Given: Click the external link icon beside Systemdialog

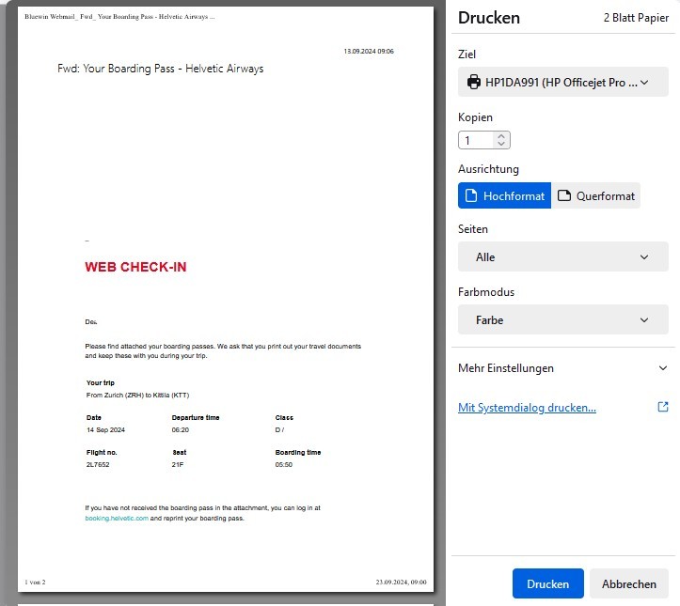Looking at the screenshot, I should coord(663,407).
